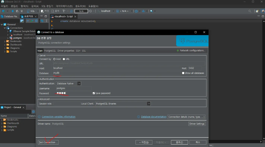265x147 pixels.
Task: Click the green plus Network configurations icon
Action: click(x=178, y=50)
